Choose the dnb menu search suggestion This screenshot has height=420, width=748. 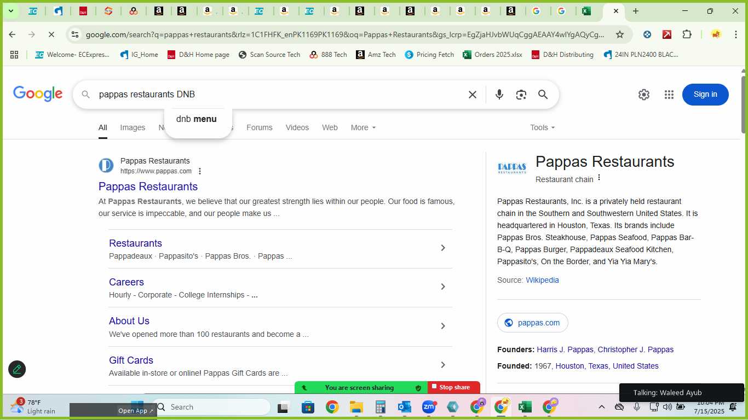point(197,119)
